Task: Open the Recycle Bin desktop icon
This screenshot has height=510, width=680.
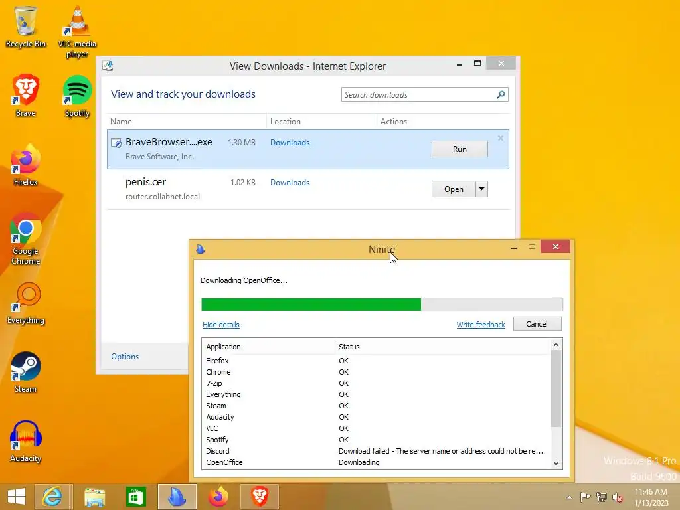Action: (x=26, y=26)
